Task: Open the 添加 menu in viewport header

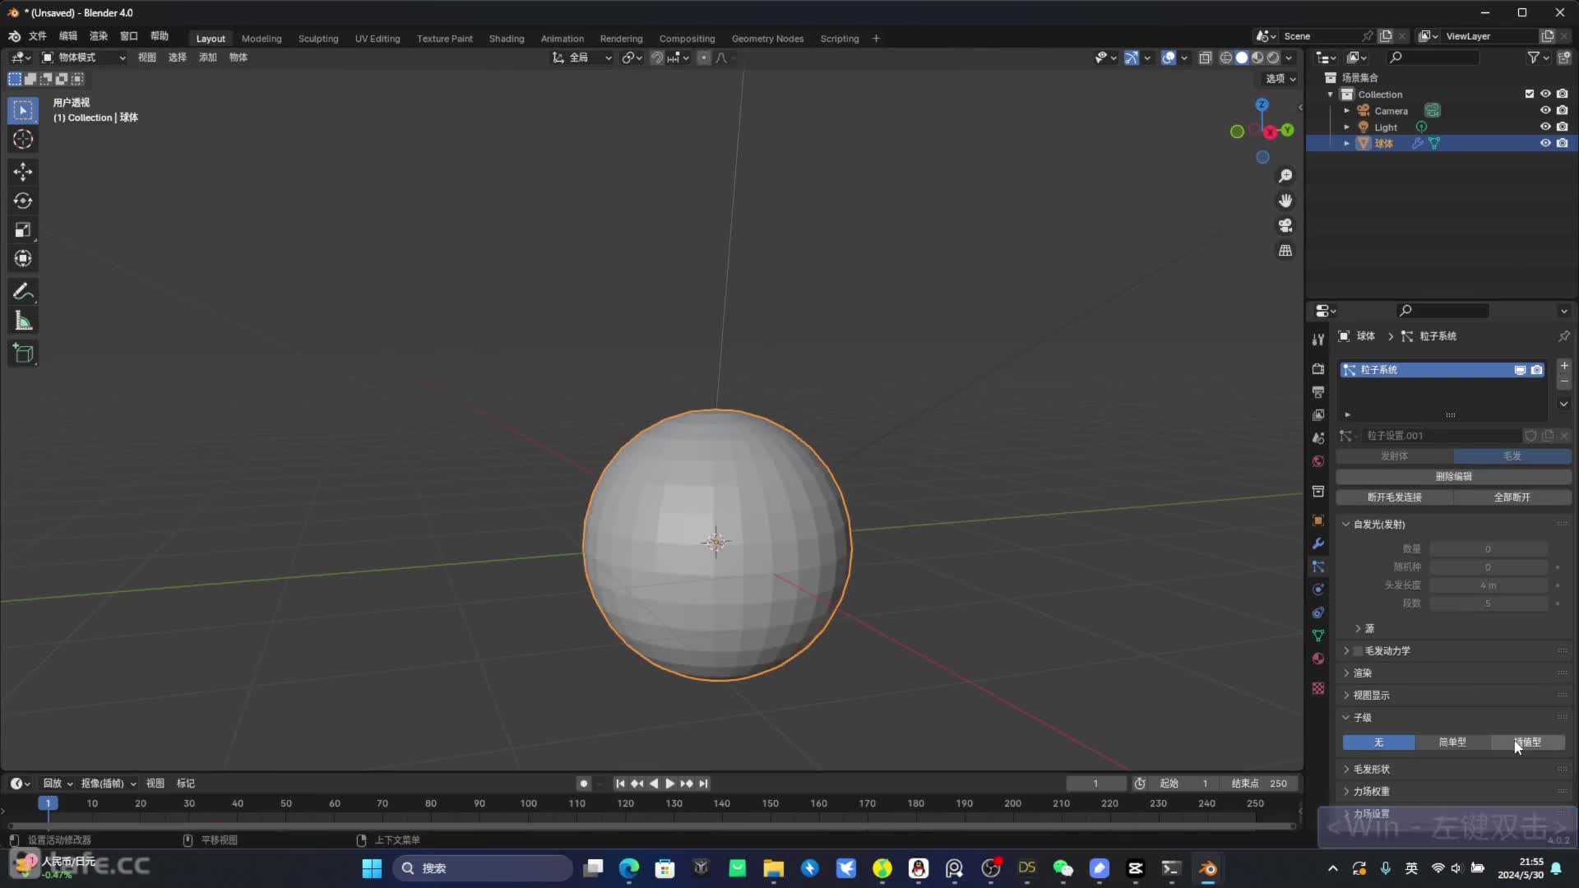Action: (208, 58)
